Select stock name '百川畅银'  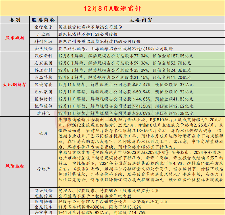point(43,201)
